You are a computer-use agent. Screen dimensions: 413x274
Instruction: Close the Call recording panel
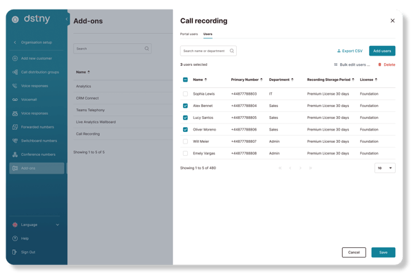(x=392, y=21)
